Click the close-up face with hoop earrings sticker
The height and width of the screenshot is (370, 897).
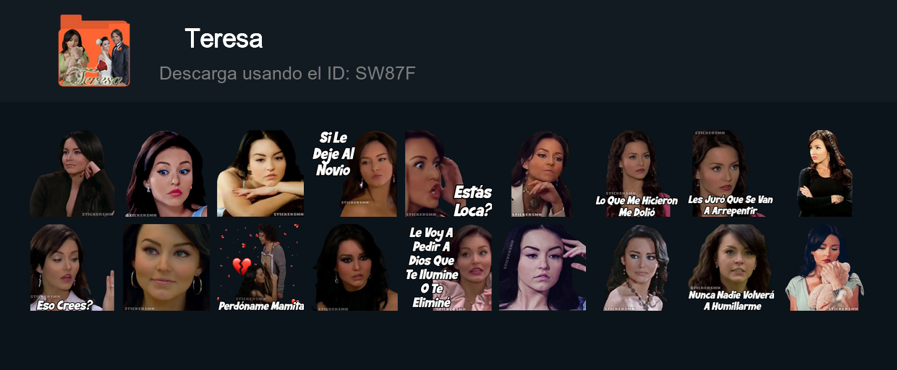tap(166, 267)
